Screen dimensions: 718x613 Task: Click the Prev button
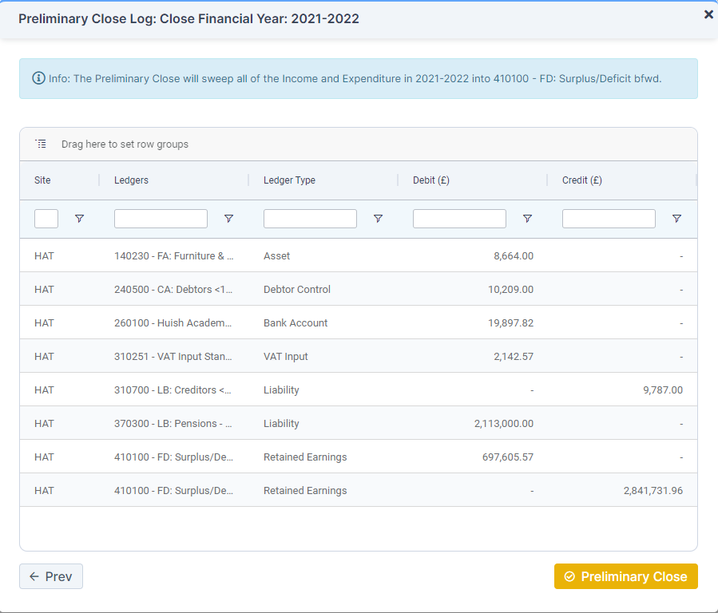tap(50, 576)
